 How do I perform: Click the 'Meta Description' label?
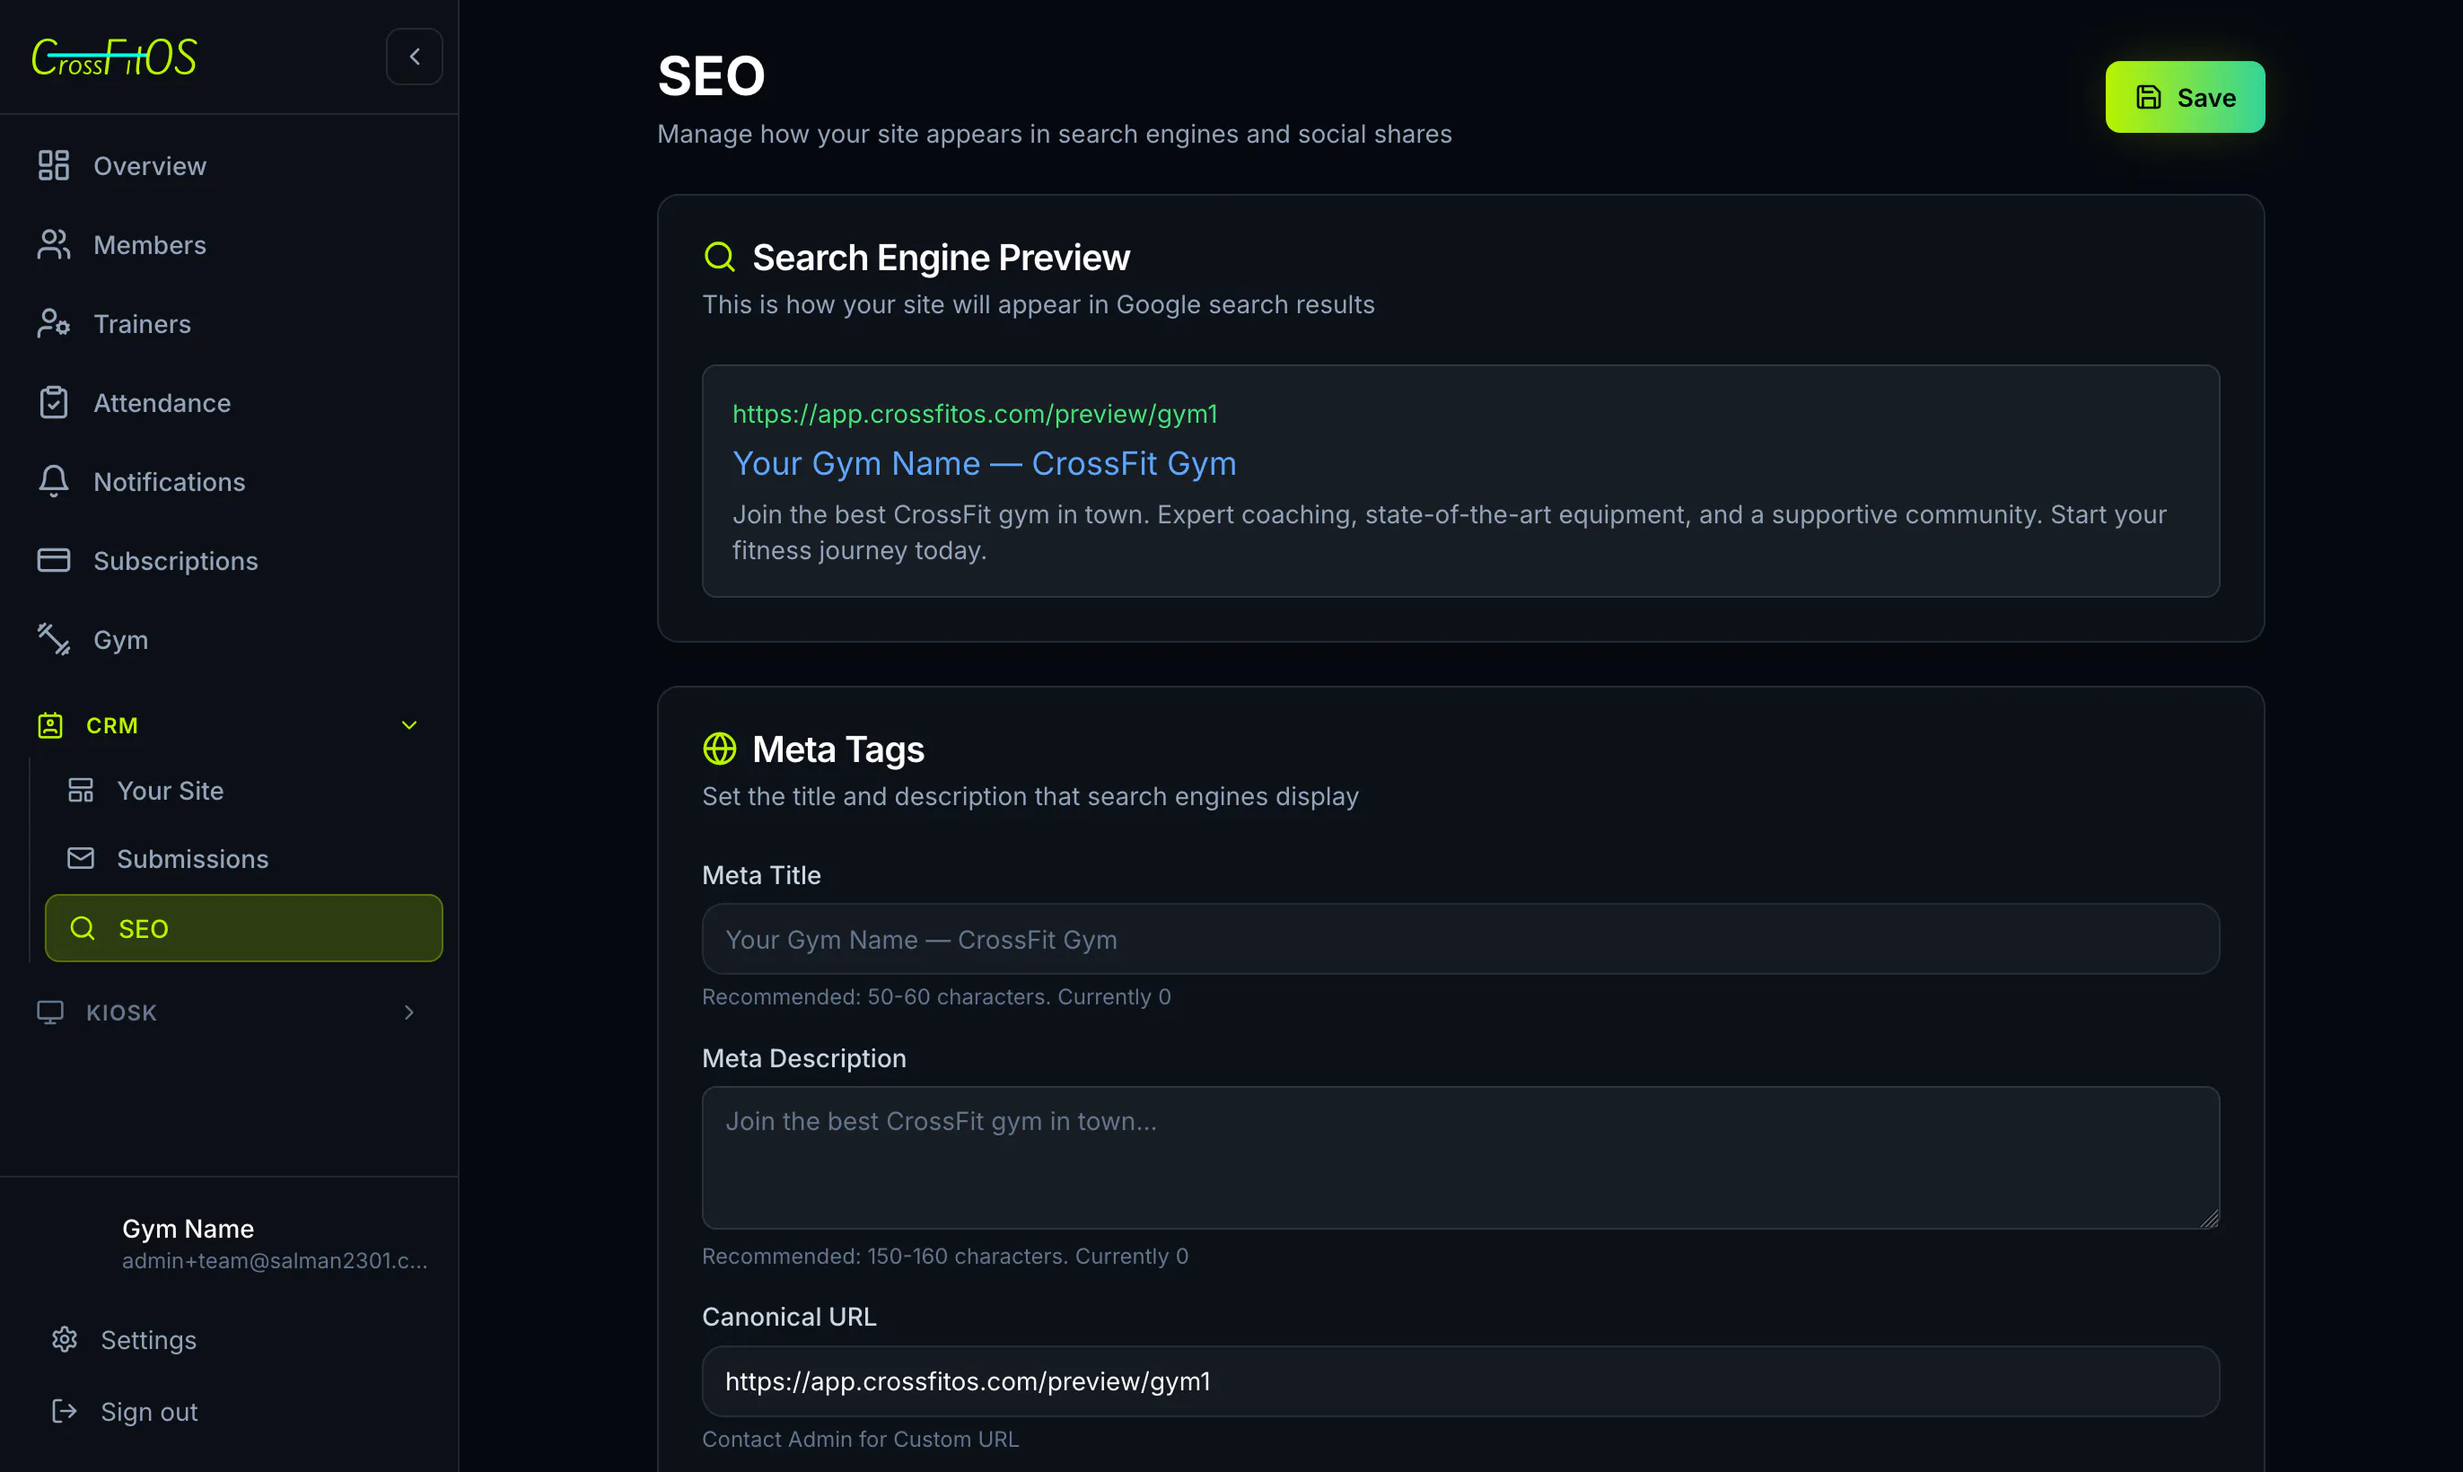coord(803,1057)
